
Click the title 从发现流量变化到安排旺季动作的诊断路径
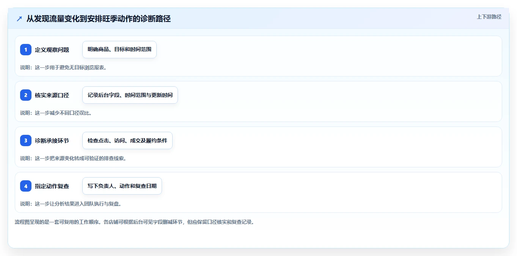pos(99,19)
